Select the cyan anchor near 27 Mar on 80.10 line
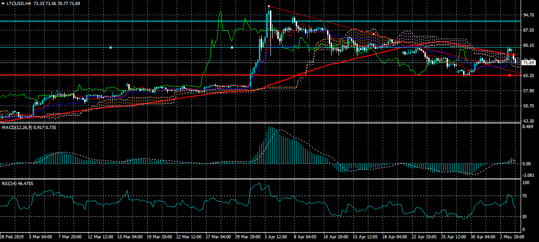Screen dimensions: 539x242 [232, 47]
